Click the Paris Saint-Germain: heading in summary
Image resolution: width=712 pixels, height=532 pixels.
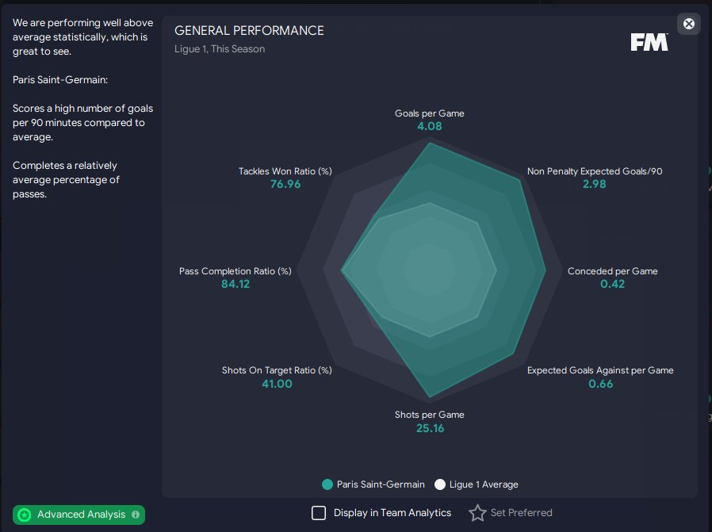point(60,80)
